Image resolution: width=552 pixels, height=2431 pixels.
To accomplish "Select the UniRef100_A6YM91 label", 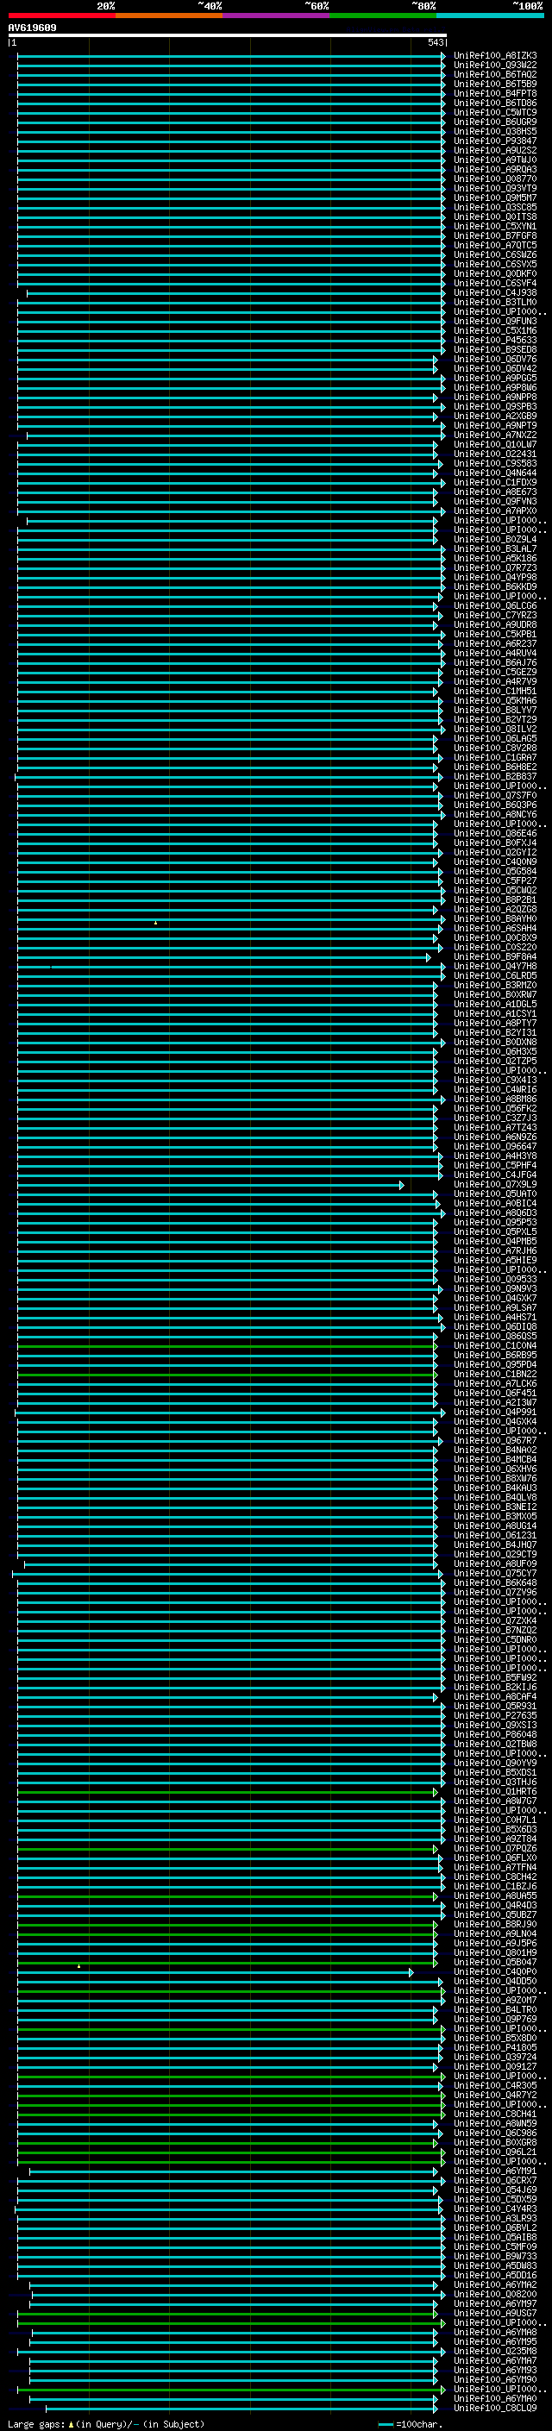I will 495,2171.
